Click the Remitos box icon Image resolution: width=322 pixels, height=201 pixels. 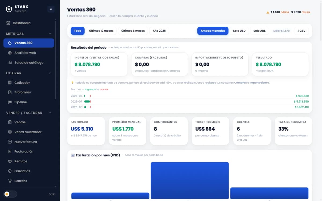point(10,161)
